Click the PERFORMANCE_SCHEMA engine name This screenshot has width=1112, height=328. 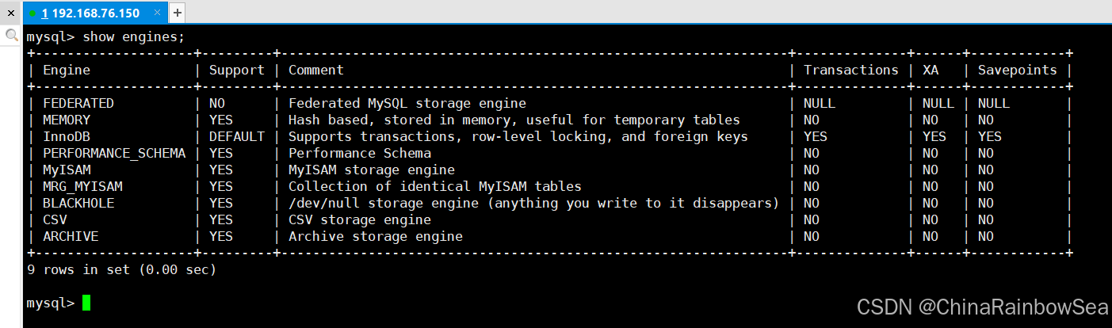(113, 153)
